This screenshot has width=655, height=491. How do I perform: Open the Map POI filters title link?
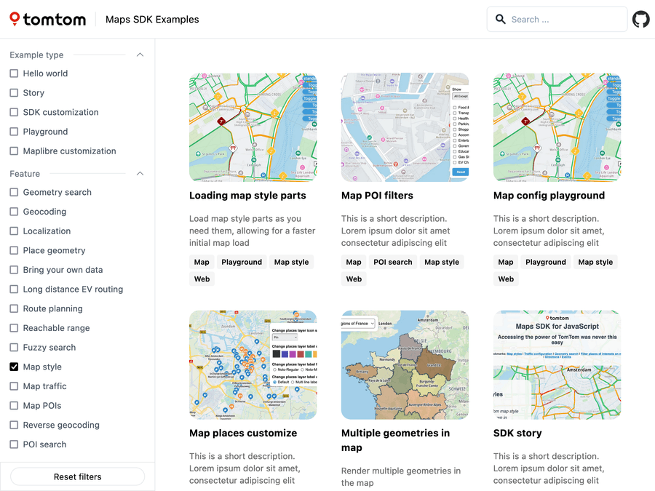click(x=377, y=196)
